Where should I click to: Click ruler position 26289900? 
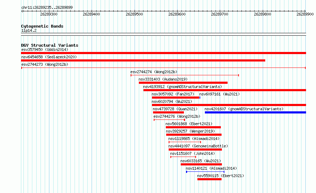point(305,14)
